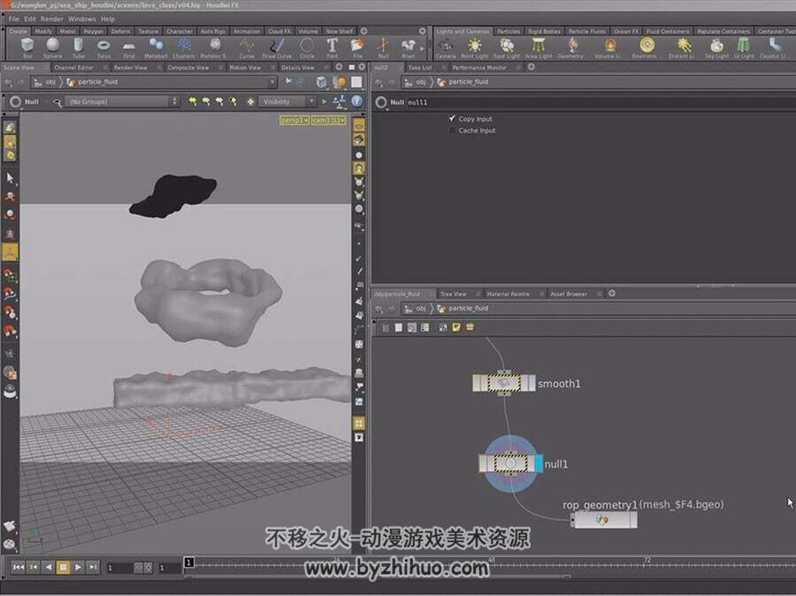Switch to the Polygon shelf tab
Image resolution: width=796 pixels, height=596 pixels.
click(94, 31)
